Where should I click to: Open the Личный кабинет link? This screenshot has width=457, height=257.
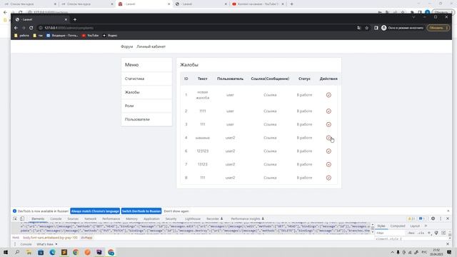[x=151, y=46]
